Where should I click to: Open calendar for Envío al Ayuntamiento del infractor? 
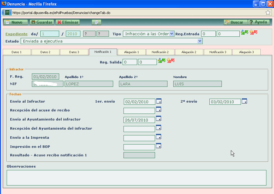click(159, 119)
